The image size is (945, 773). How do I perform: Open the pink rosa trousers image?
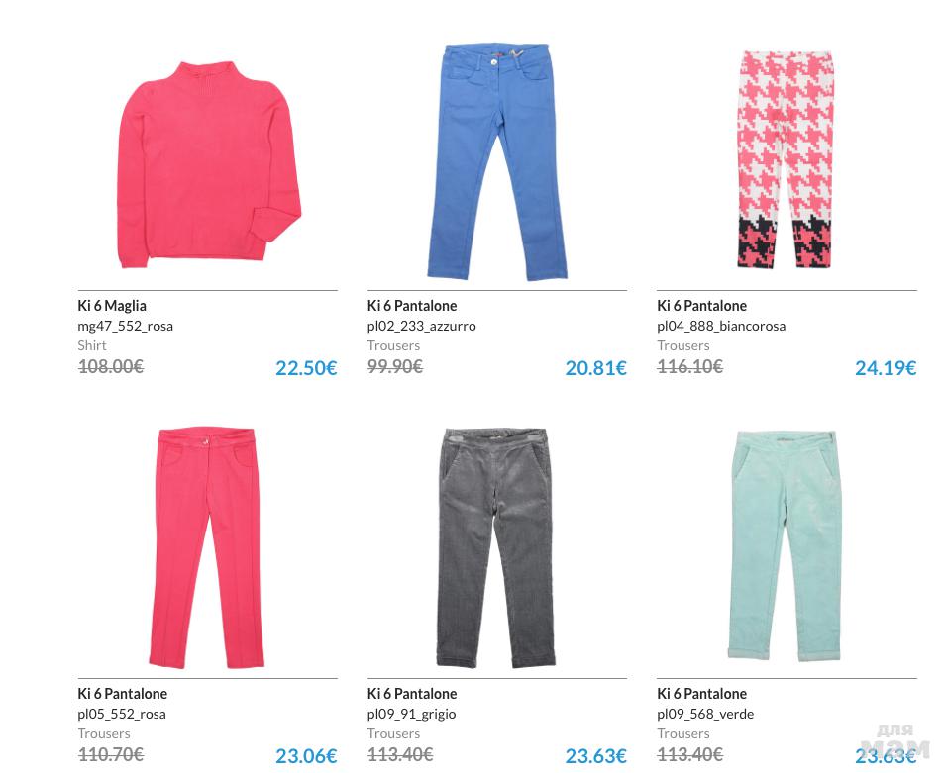[207, 547]
